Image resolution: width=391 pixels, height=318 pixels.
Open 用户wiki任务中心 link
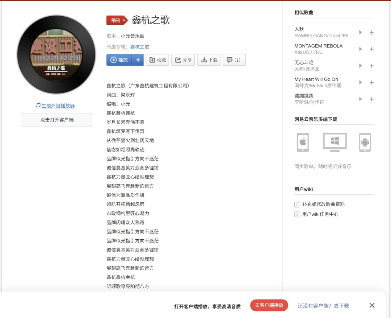tap(320, 214)
